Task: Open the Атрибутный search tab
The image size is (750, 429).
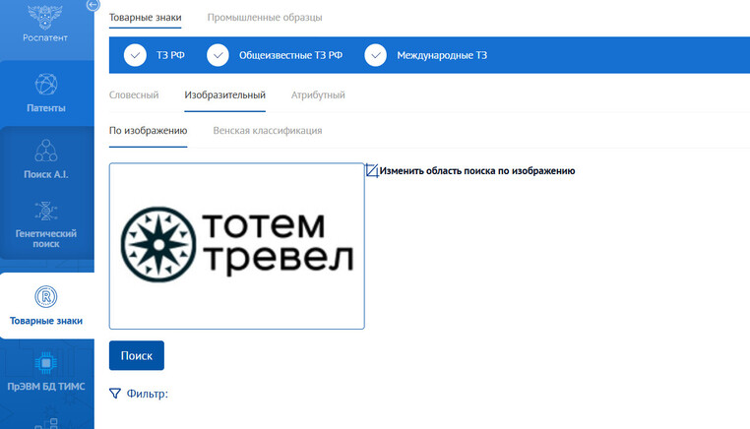Action: pos(318,94)
